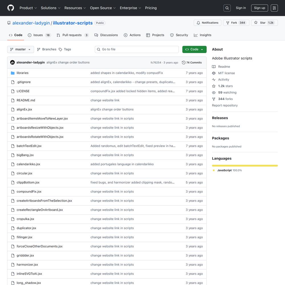Open the alexander-ladygin owner link
The width and height of the screenshot is (285, 285).
coord(31,23)
